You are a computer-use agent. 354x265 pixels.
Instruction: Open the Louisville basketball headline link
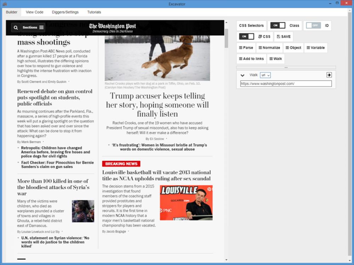[156, 176]
